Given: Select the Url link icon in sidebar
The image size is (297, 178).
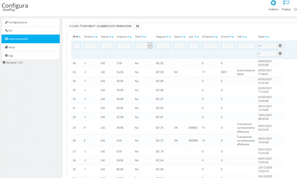Looking at the screenshot, I should 7,30.
